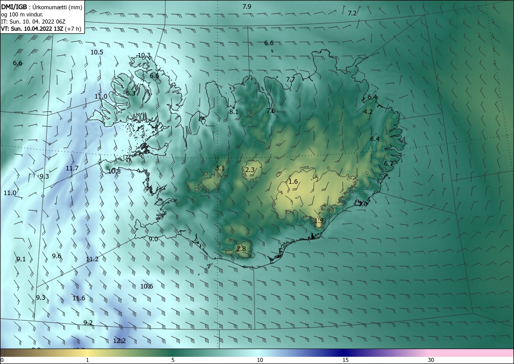The image size is (514, 364).
Task: Select the 2.8 value on the southern glacier
Action: tap(241, 249)
